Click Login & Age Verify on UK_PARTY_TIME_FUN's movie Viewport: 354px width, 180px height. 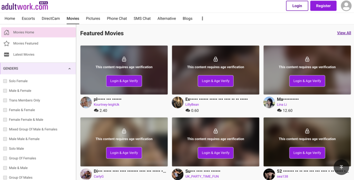[x=216, y=153]
